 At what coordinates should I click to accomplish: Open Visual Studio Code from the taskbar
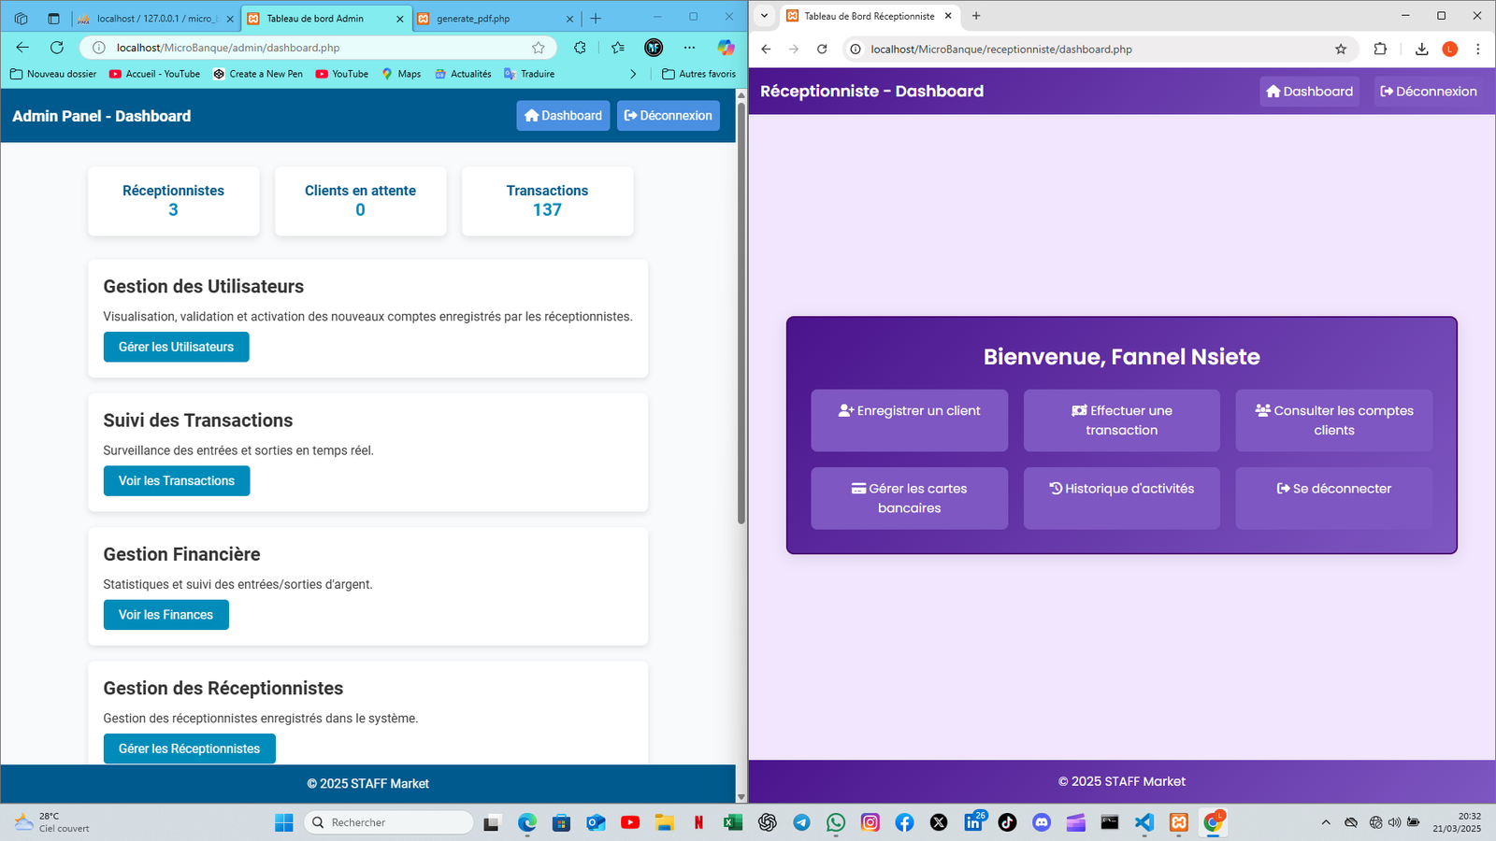[1144, 822]
